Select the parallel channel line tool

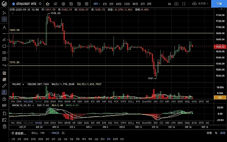[x=4, y=39]
